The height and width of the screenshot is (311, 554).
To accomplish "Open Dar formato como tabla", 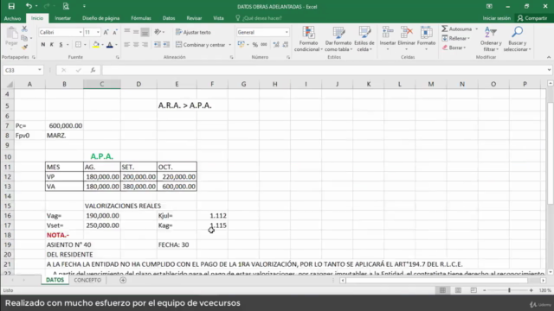I will tap(338, 39).
